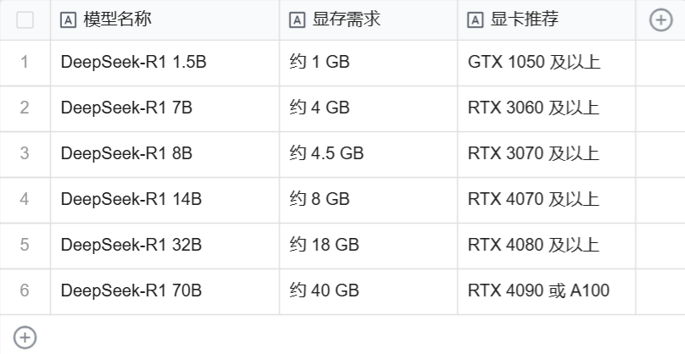Click the 约 4.5 GB cell

click(x=368, y=153)
